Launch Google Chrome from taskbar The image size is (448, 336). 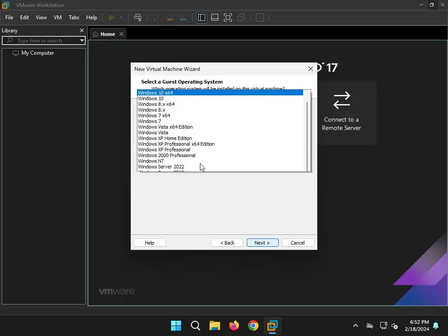(x=253, y=325)
